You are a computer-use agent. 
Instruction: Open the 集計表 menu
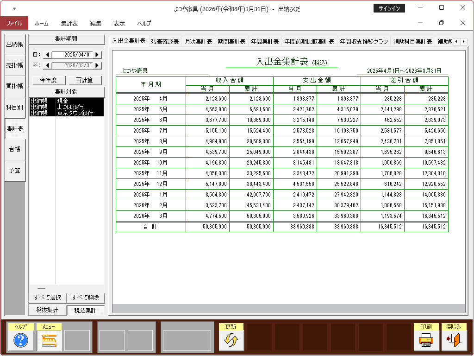[x=69, y=23]
